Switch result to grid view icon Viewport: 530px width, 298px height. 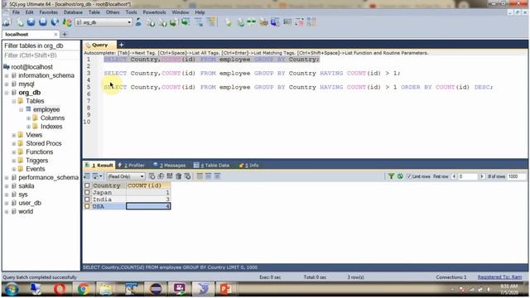(x=200, y=176)
